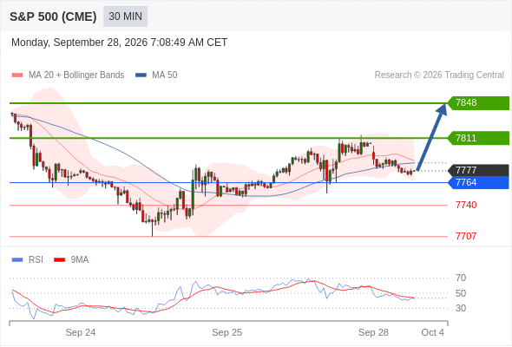Click the 7764 blue pivot price tag
Viewport: 512px width, 347px height.
(478, 182)
